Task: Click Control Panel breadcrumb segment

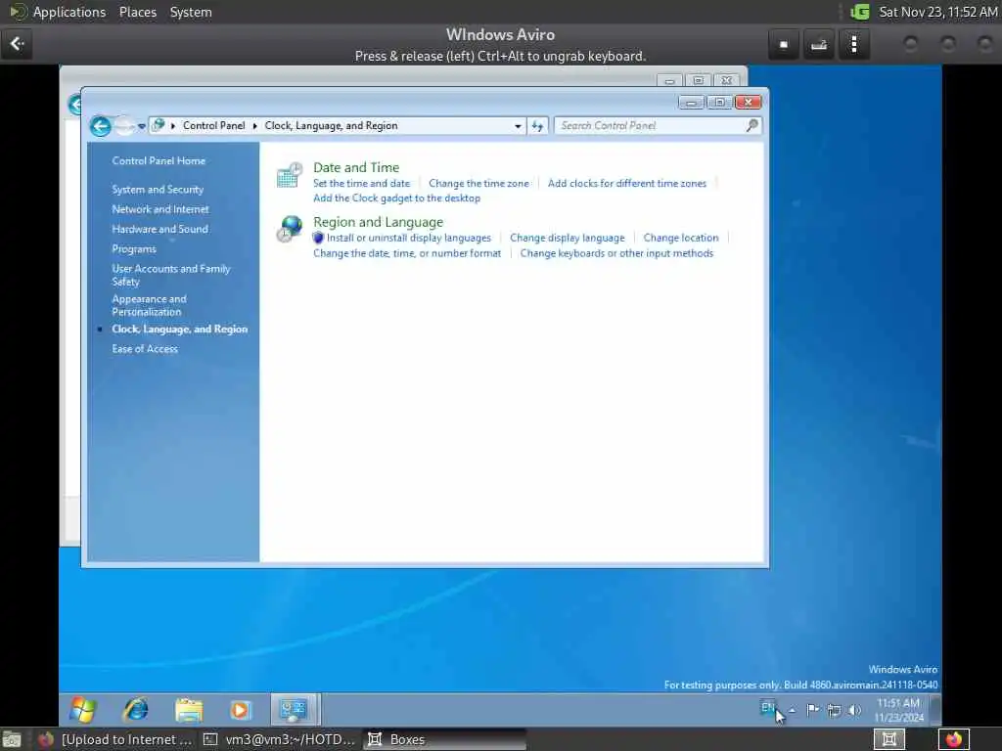Action: tap(213, 126)
